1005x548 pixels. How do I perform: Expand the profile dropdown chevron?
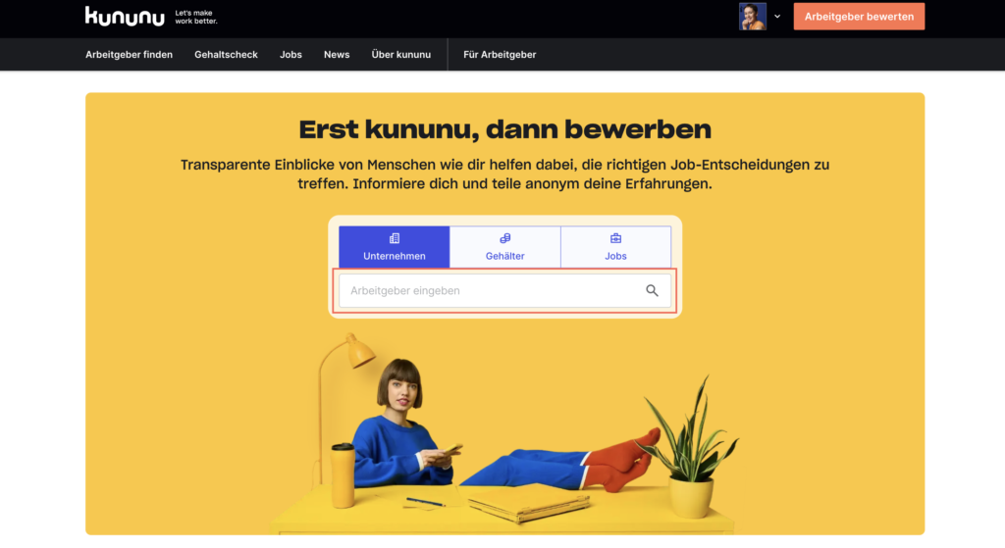[x=777, y=17]
